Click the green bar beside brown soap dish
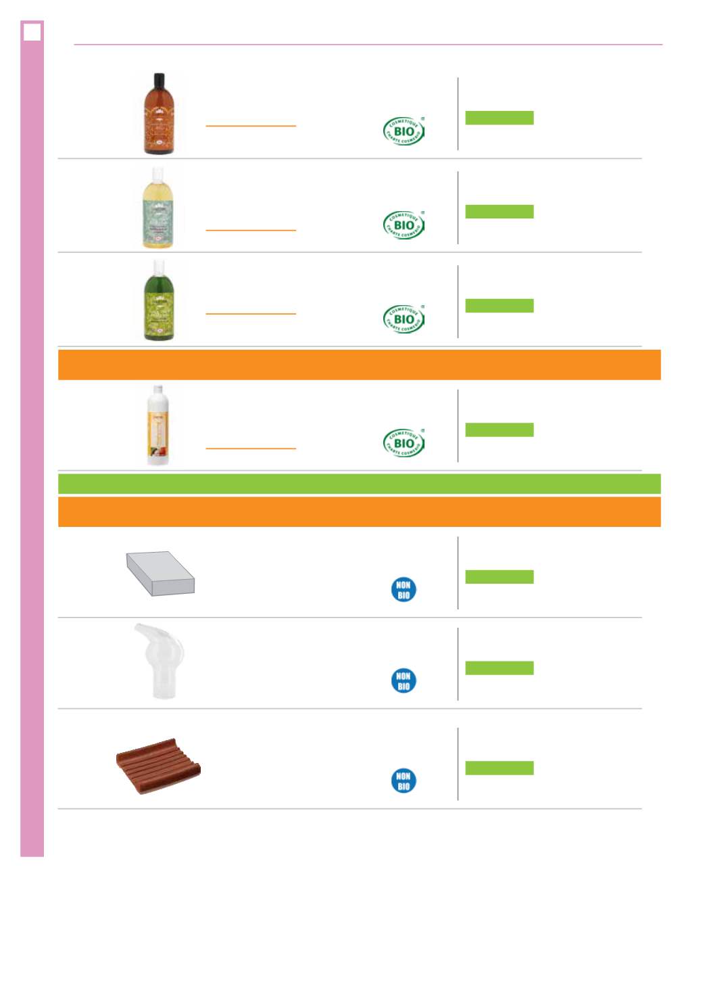 pos(500,768)
